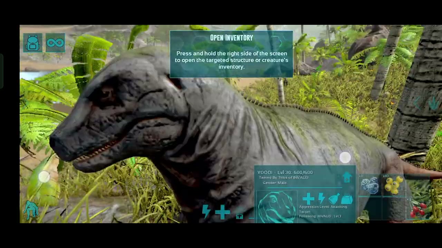Tap the bottom HUD health plus icon
Viewport: 442px width, 248px height.
click(223, 212)
